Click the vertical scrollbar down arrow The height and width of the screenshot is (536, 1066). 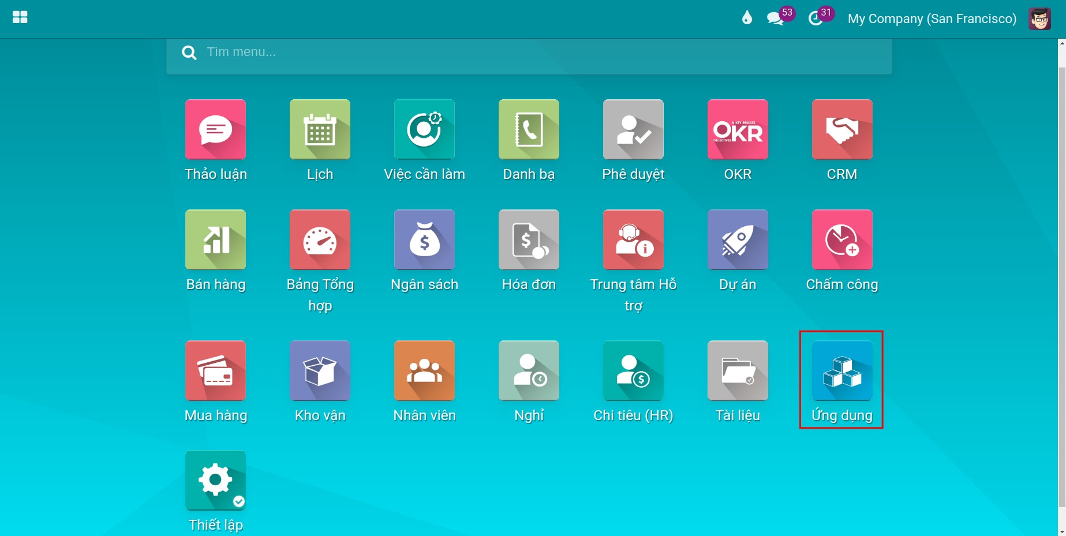click(x=1061, y=531)
